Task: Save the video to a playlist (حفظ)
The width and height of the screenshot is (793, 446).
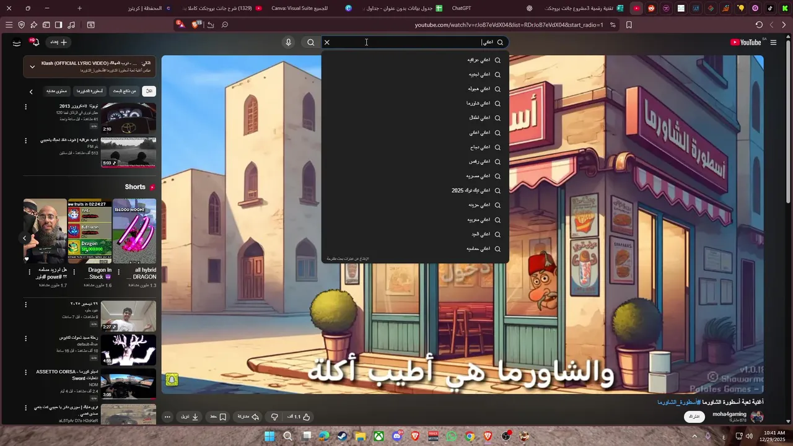Action: (218, 417)
